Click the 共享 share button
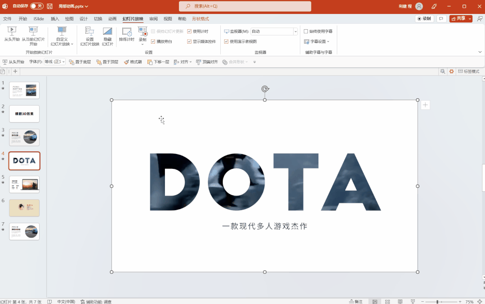 point(458,19)
